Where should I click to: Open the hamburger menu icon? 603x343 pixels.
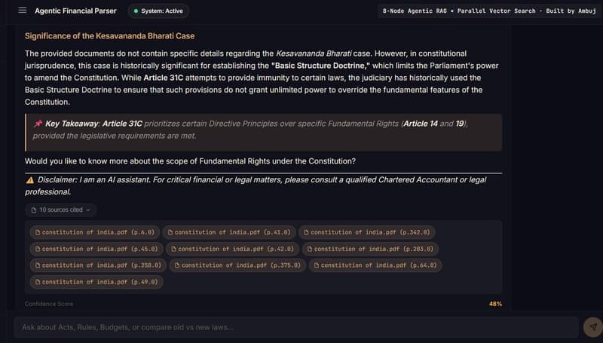pyautogui.click(x=23, y=11)
